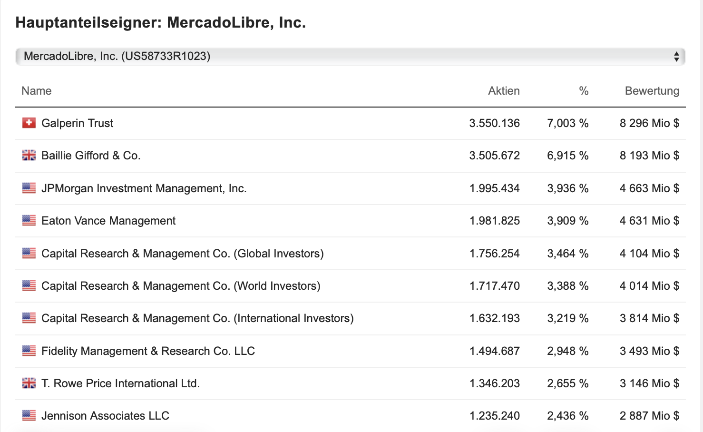
Task: Click the flag beside Capital Research (Global Investors)
Action: click(29, 254)
